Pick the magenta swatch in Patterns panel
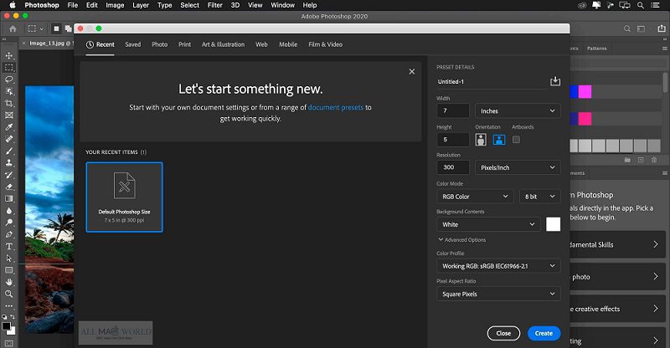Screen dimensions: 670x348 585,91
